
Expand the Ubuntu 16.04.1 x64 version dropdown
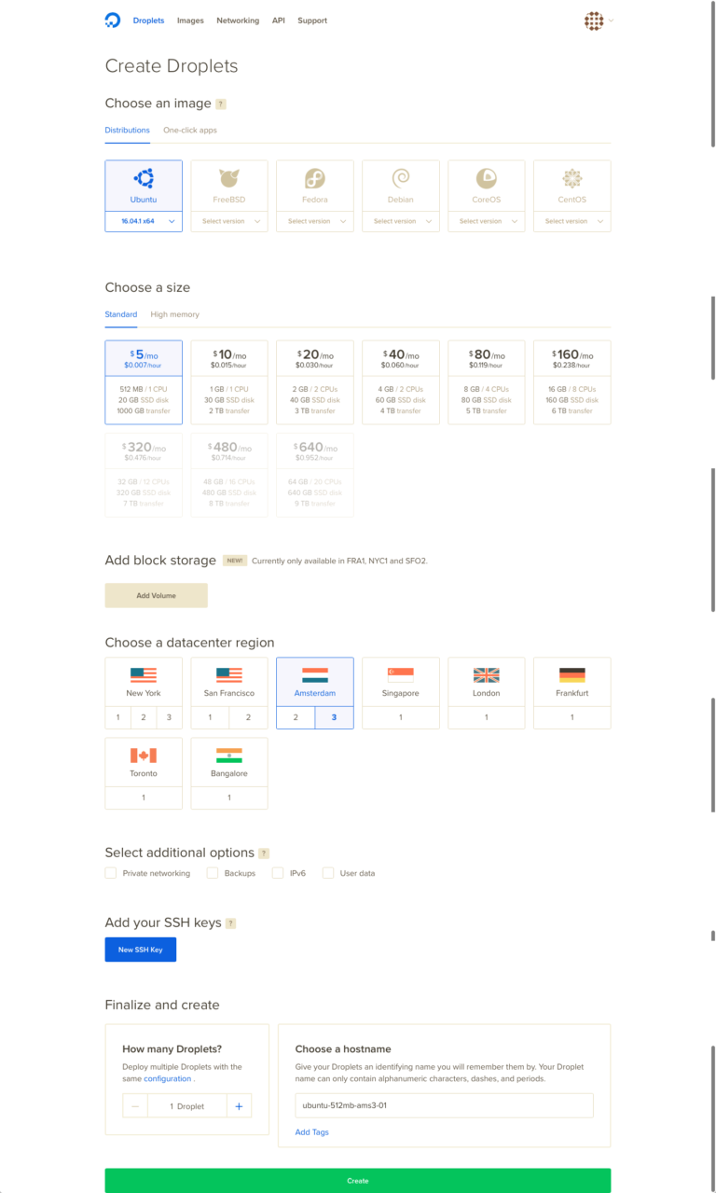coord(144,221)
